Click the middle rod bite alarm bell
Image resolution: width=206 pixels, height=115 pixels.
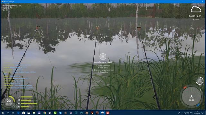tap(98, 28)
